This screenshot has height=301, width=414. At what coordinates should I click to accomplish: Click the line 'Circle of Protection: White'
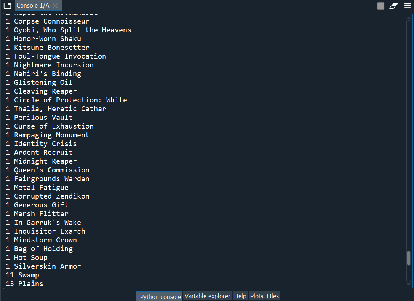(x=70, y=100)
